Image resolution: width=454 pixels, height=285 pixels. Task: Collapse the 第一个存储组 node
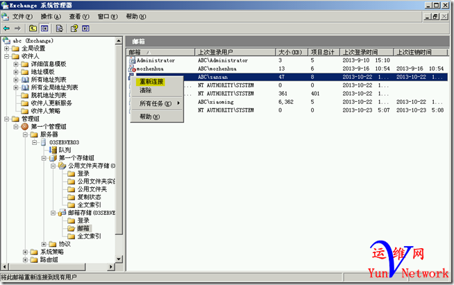[44, 158]
